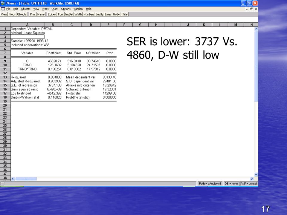Open the Window menu
287x215 pixels.
coord(78,9)
